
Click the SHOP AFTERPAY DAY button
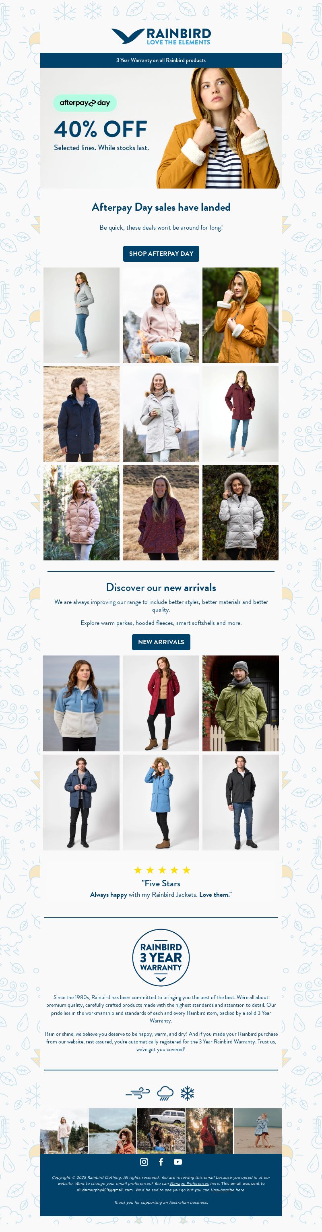(161, 253)
